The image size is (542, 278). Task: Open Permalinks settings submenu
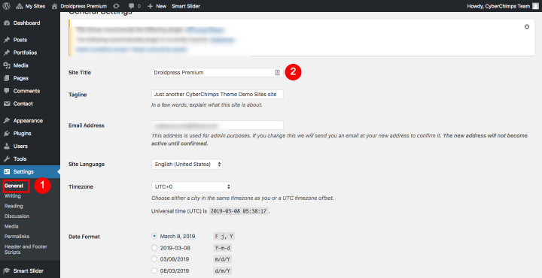click(17, 236)
